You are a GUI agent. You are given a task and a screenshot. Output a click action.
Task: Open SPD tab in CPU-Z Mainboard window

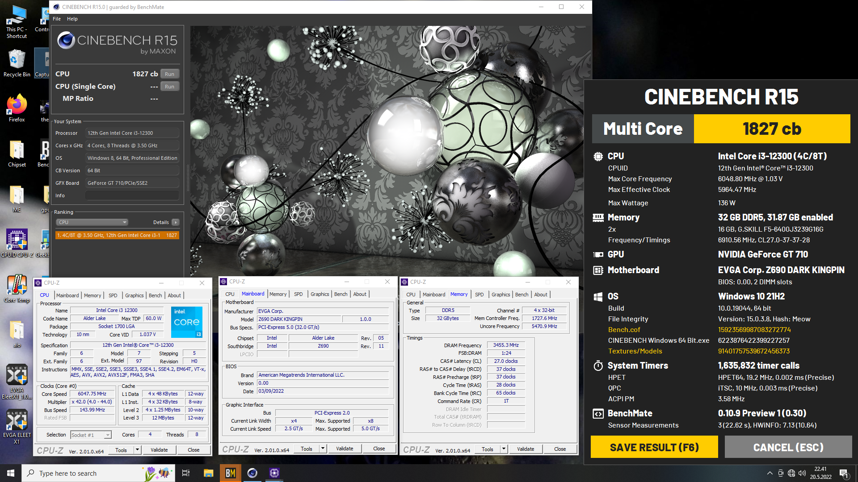(298, 294)
